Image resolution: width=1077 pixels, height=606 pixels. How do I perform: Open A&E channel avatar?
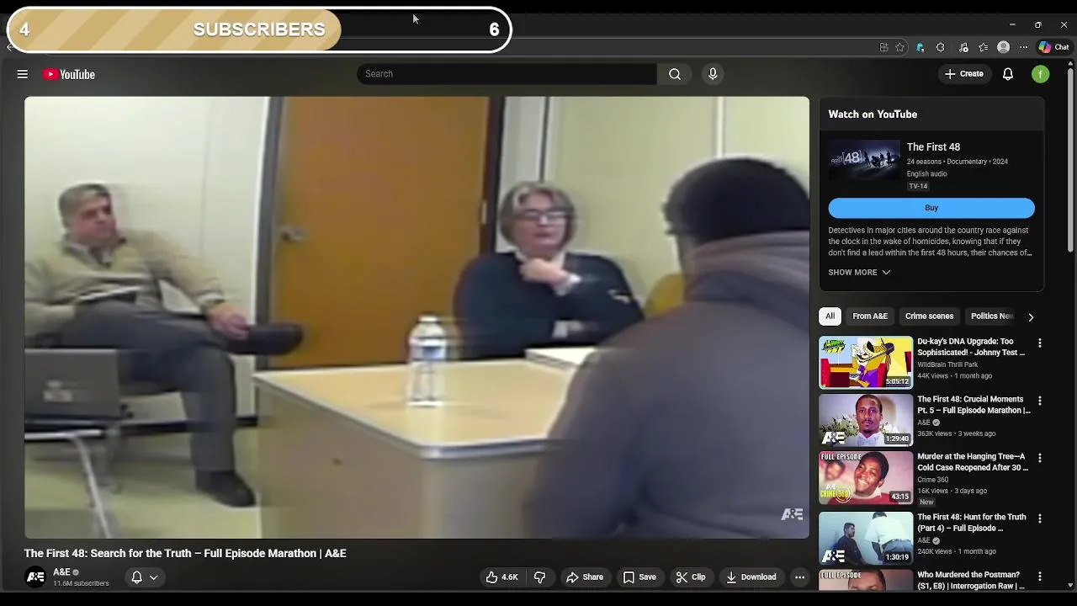(35, 577)
